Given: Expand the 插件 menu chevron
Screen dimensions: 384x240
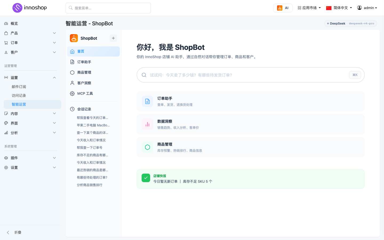Looking at the screenshot, I should click(54, 158).
